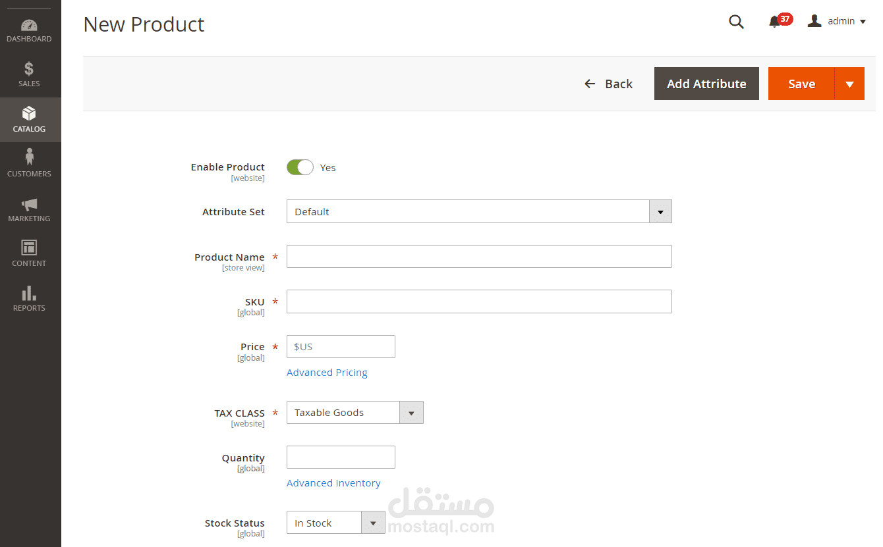The image size is (883, 547).
Task: Open the Tax Class dropdown
Action: 355,413
